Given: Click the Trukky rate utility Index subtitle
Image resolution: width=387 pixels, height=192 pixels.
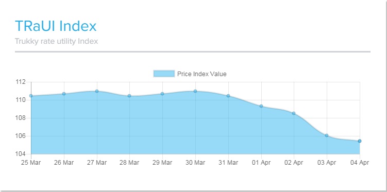Looking at the screenshot, I should [x=56, y=41].
